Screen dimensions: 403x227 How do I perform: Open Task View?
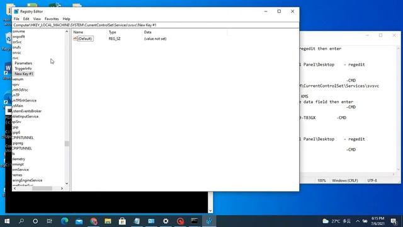[49, 221]
